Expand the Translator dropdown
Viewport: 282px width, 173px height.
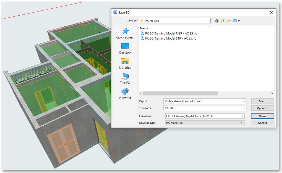244,108
